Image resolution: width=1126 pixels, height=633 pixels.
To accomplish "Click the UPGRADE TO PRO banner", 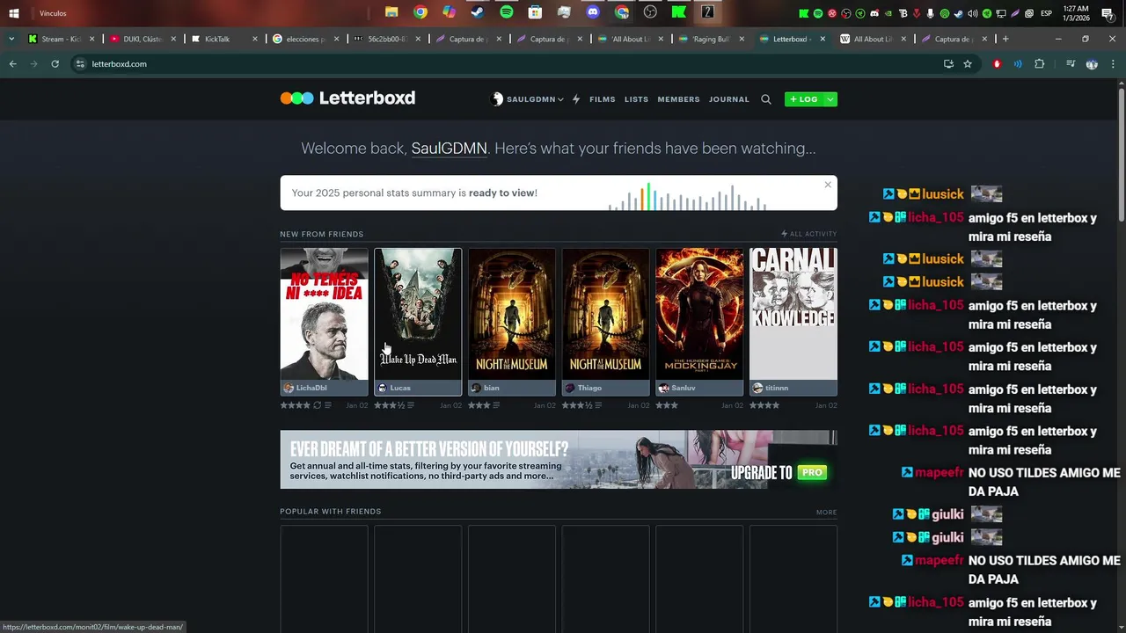I will click(559, 459).
